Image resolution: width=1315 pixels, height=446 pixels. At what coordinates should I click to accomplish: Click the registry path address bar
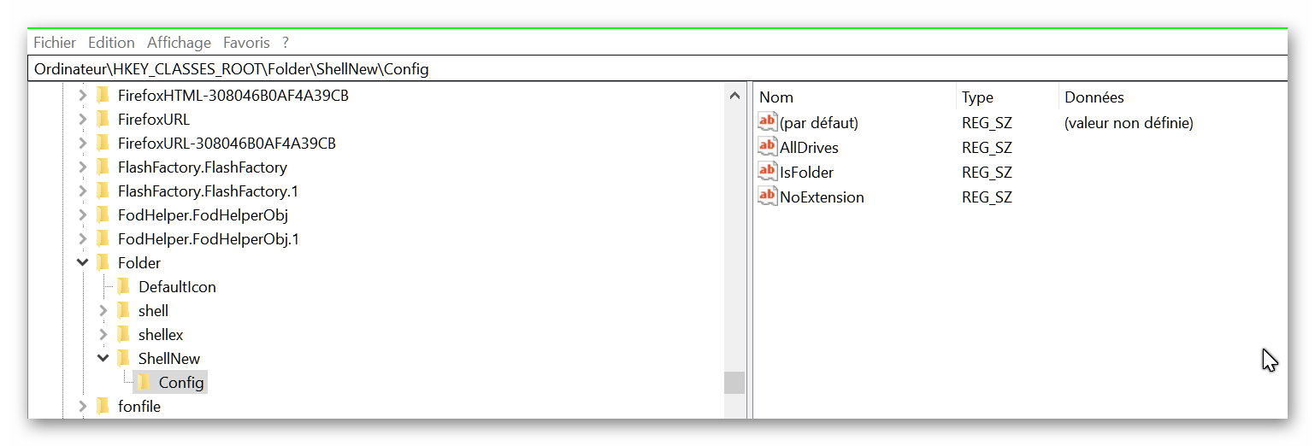point(657,69)
